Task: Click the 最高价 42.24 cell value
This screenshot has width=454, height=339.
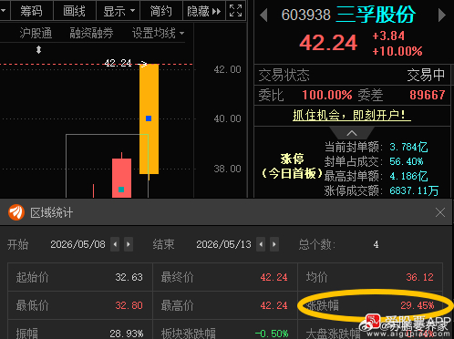Action: pyautogui.click(x=273, y=305)
